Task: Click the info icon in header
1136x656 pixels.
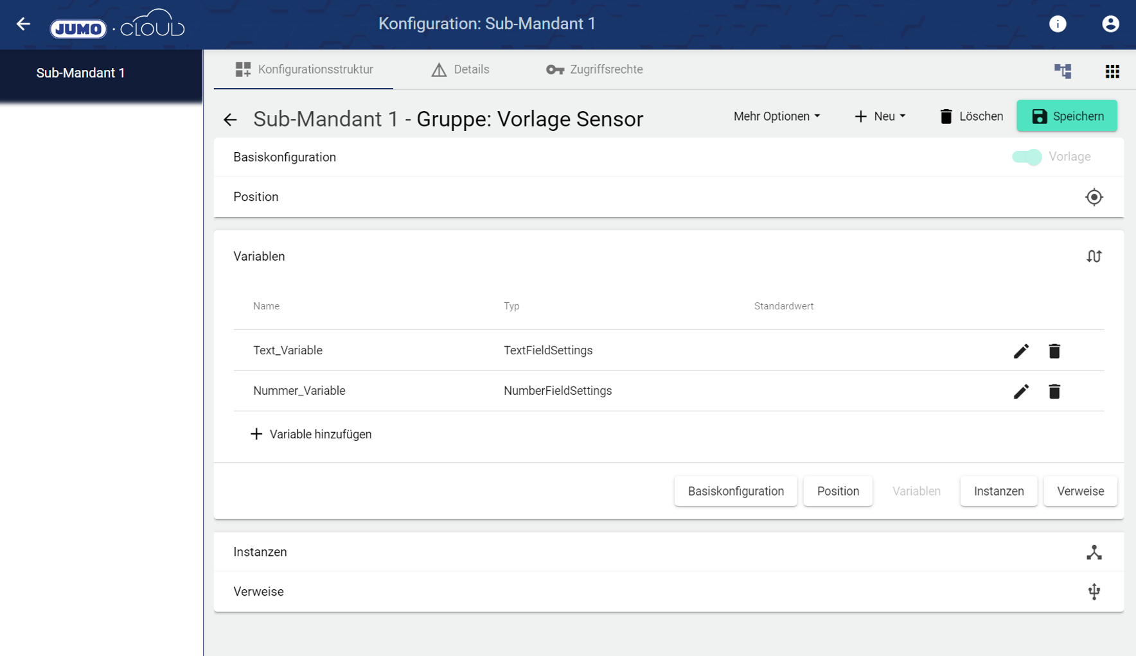Action: pos(1058,24)
